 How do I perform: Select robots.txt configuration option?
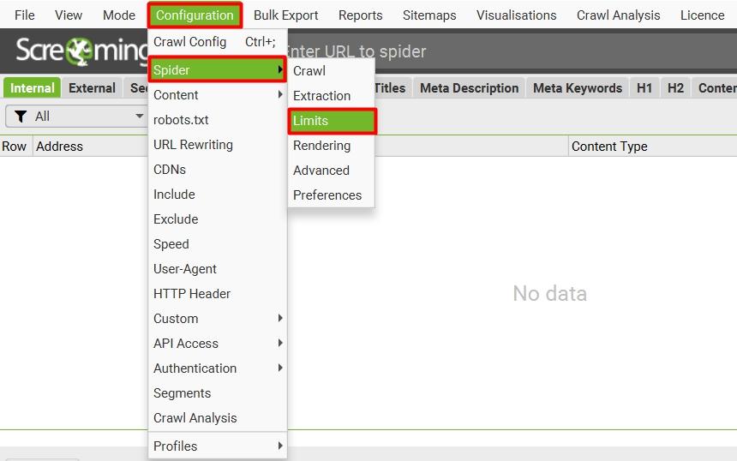click(x=181, y=120)
